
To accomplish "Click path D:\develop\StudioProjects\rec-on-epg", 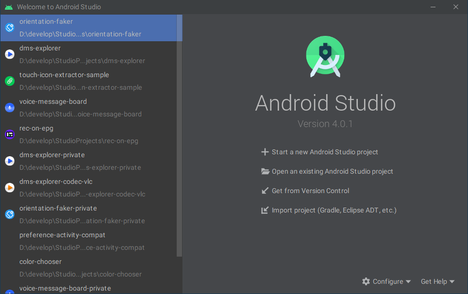I will [x=79, y=141].
